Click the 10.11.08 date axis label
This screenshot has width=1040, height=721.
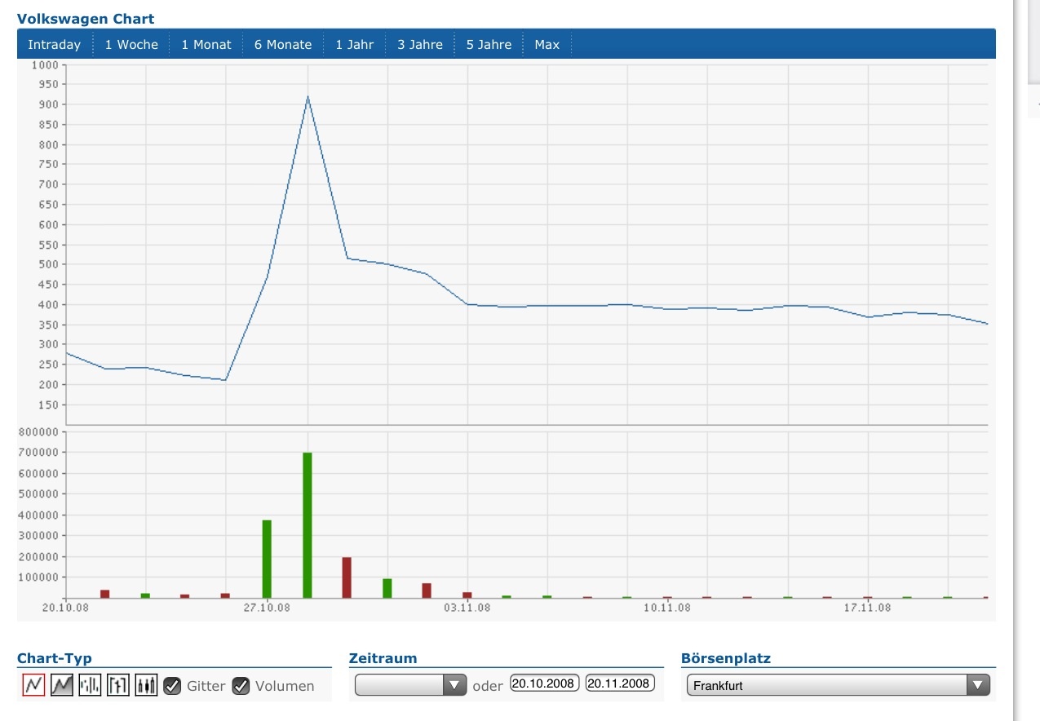[667, 607]
